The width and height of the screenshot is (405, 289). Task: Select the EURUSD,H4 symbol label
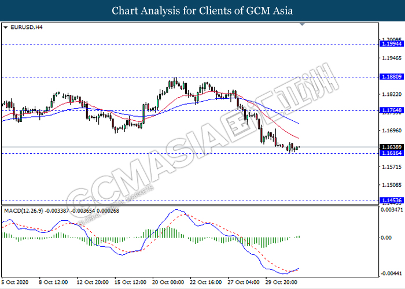[22, 27]
